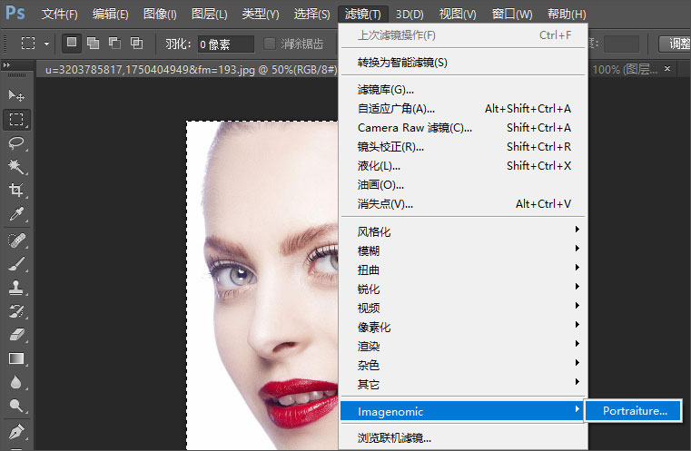Select the Magic Wand tool
691x451 pixels.
tap(16, 167)
